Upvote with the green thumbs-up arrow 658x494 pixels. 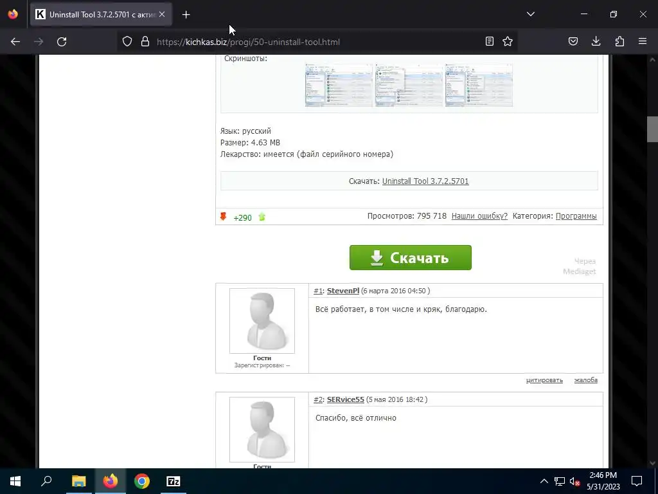tap(262, 217)
